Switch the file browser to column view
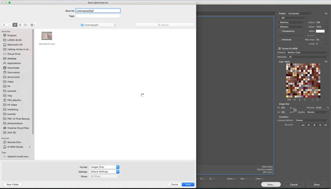 pos(25,25)
